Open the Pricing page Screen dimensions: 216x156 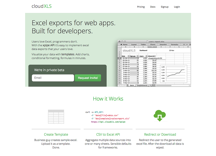point(141,7)
